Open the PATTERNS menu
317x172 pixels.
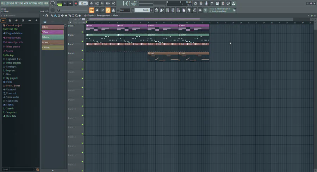19,3
